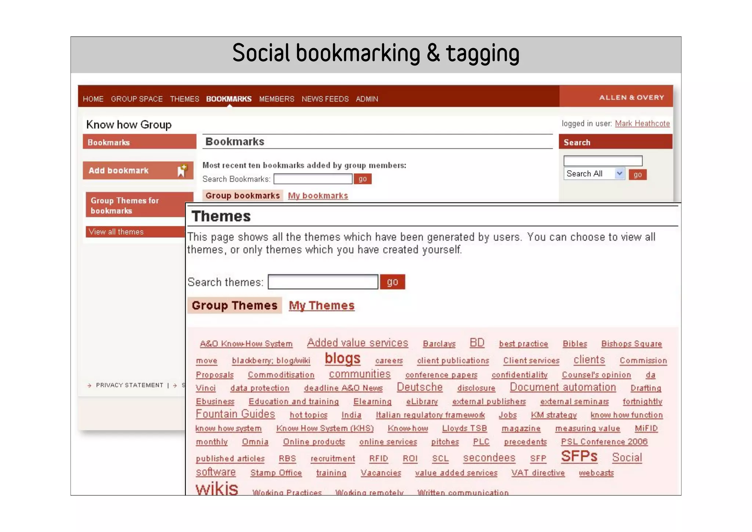
Task: Click the VAT directive tag
Action: [x=538, y=473]
